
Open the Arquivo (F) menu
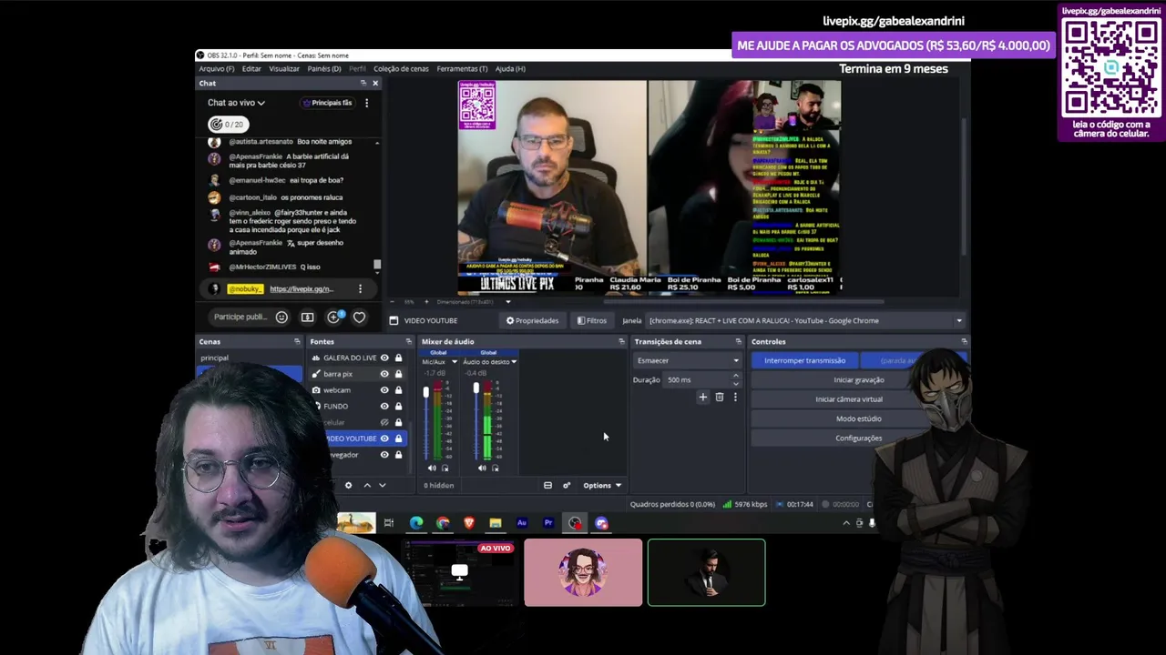pyautogui.click(x=216, y=68)
